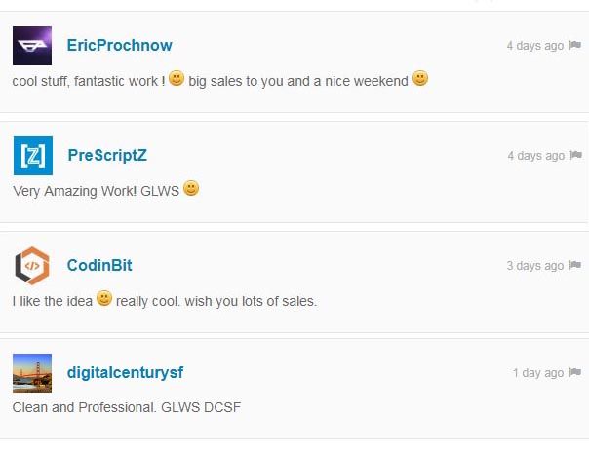Flag the PreScriptZ comment

point(576,155)
